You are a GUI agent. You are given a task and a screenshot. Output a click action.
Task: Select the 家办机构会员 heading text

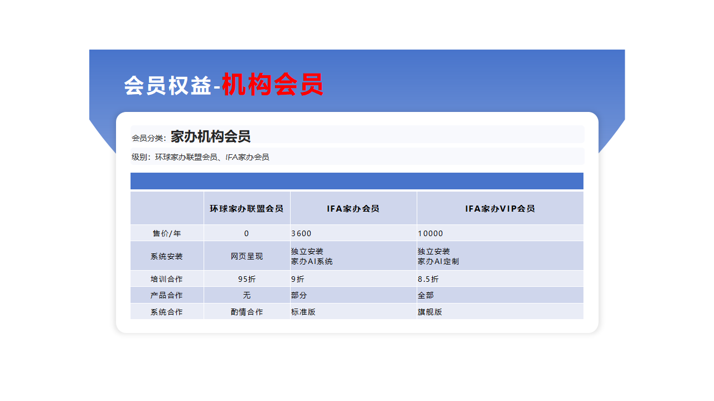pyautogui.click(x=211, y=136)
